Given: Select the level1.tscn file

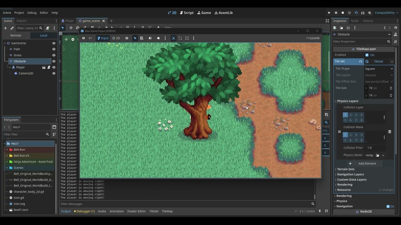Looking at the screenshot, I should click(21, 210).
